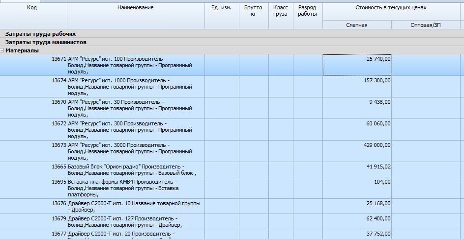This screenshot has height=239, width=464.
Task: Click the price cell 60 060,00
Action: 357,129
